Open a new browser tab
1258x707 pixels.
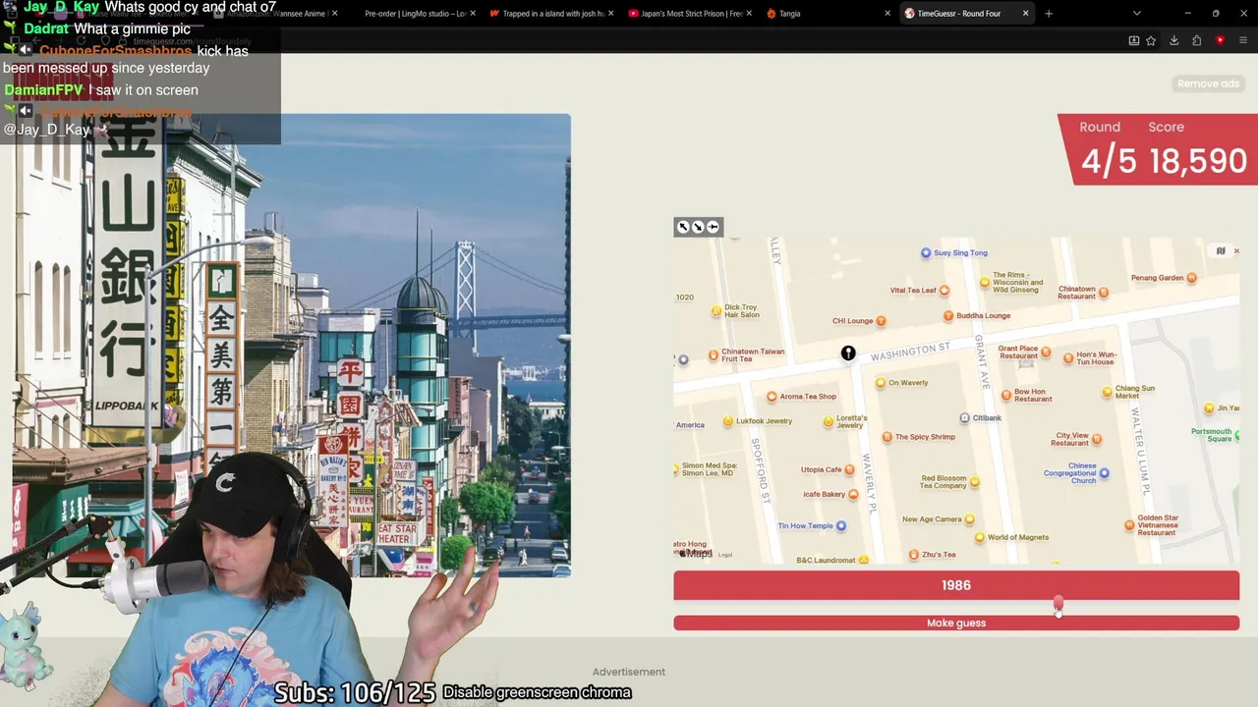click(1049, 14)
